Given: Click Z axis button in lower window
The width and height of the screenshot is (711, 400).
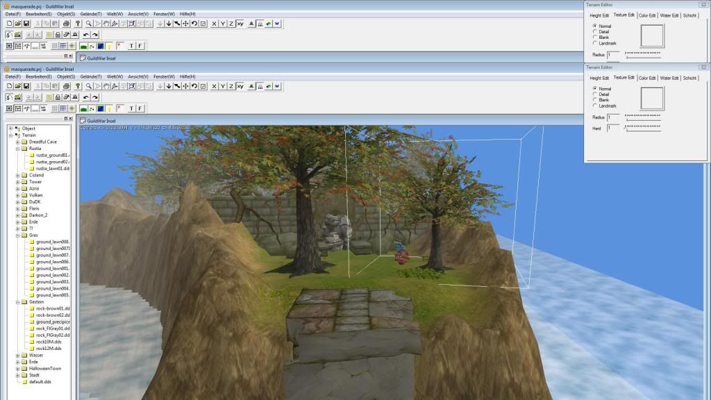Looking at the screenshot, I should [231, 86].
